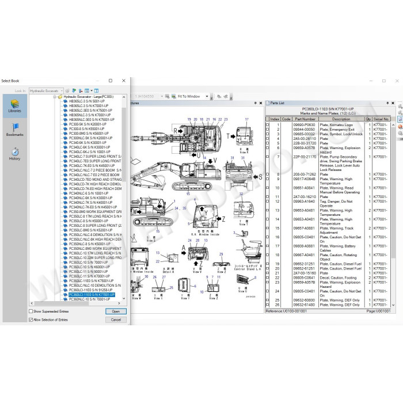The width and height of the screenshot is (403, 403).
Task: Open the Bookmarks section in Select Book
Action: (14, 130)
